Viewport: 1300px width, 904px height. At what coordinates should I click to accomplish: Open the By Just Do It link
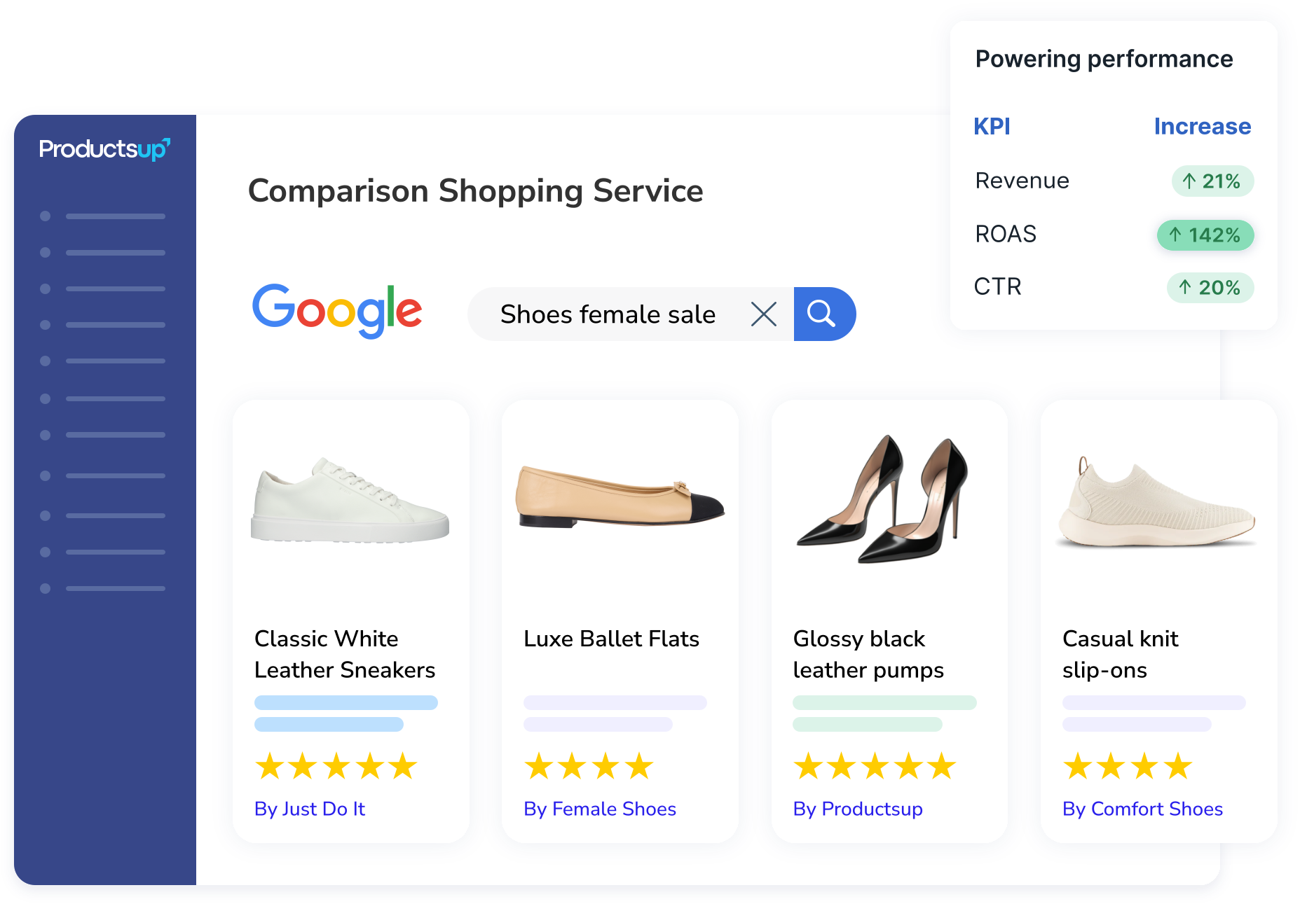coord(310,809)
